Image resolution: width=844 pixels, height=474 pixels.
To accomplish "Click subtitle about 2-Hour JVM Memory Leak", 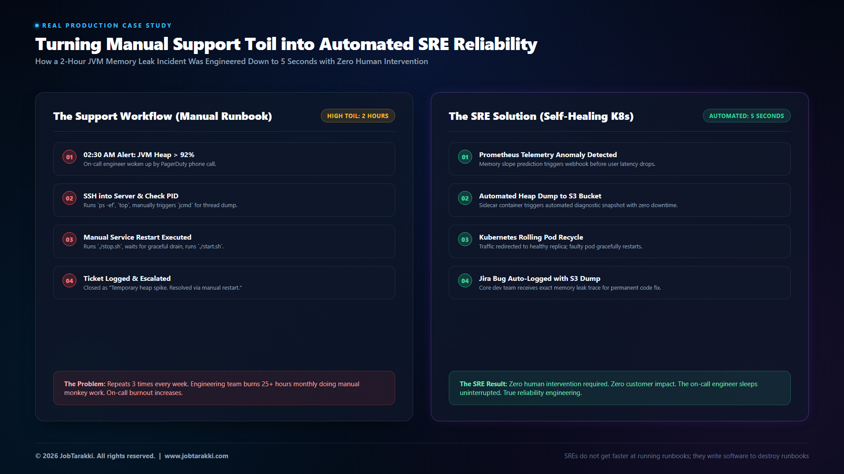I will pos(232,61).
